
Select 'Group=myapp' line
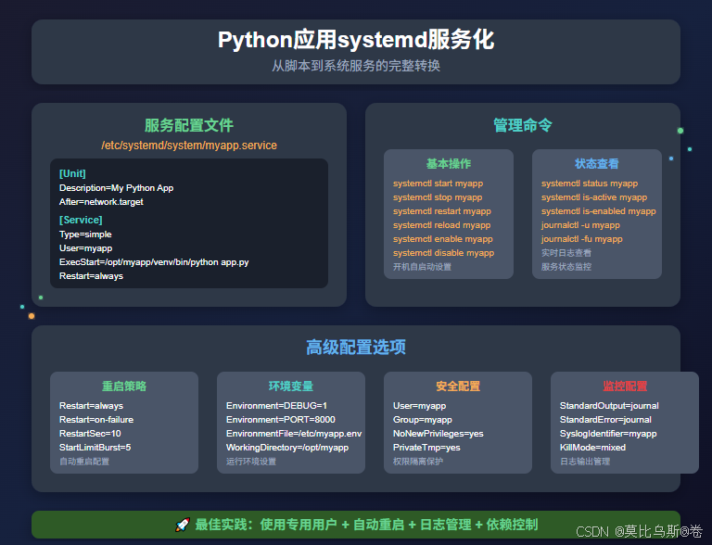pos(423,420)
